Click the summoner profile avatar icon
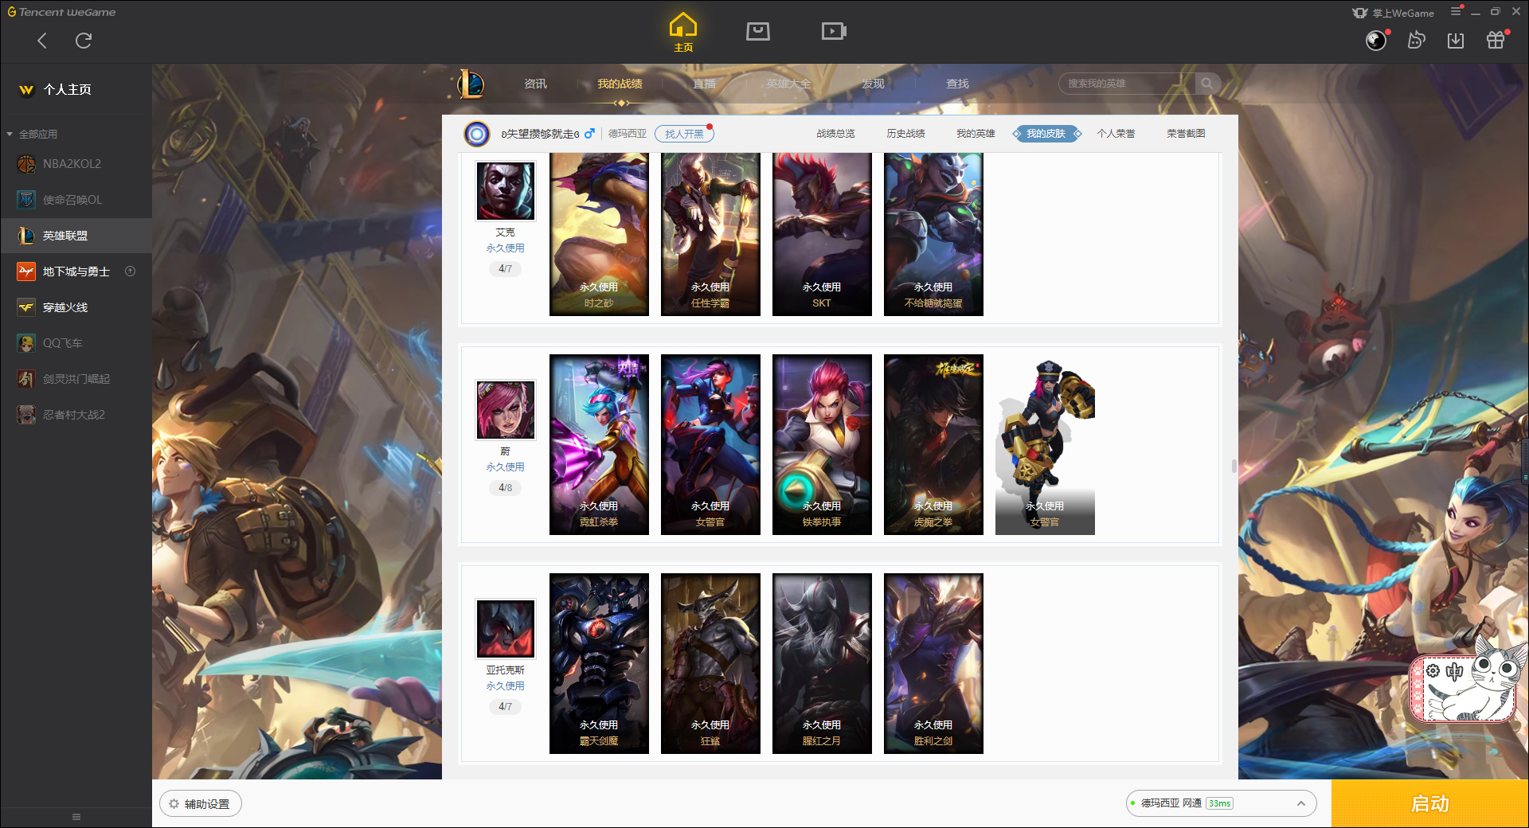 [477, 134]
